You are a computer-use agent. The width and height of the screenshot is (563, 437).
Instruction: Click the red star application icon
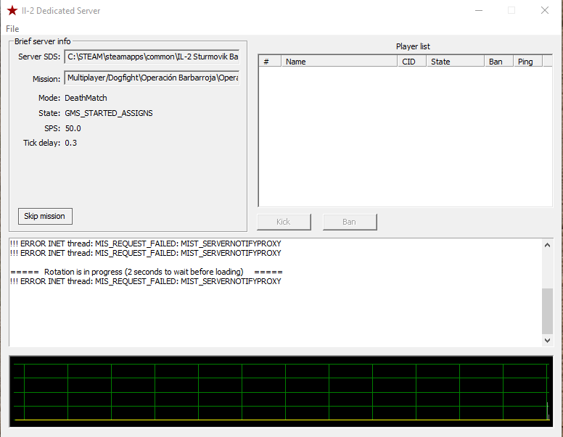coord(12,10)
